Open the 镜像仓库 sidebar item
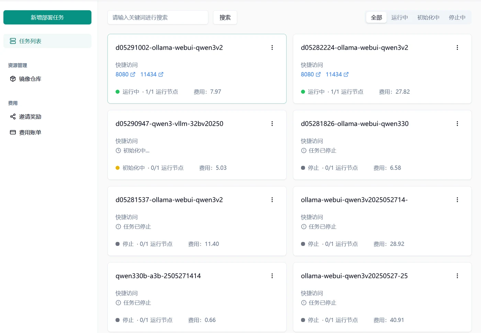Screen dimensions: 481x333 47,79
